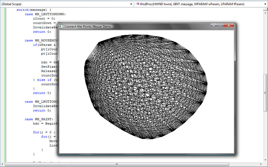
Task: Click the center of the line drawing
Action: tap(146, 87)
